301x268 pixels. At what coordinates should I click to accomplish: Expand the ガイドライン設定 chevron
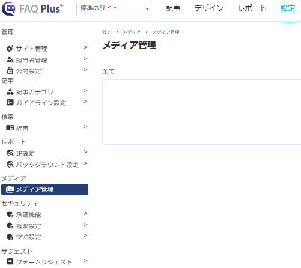pos(85,102)
